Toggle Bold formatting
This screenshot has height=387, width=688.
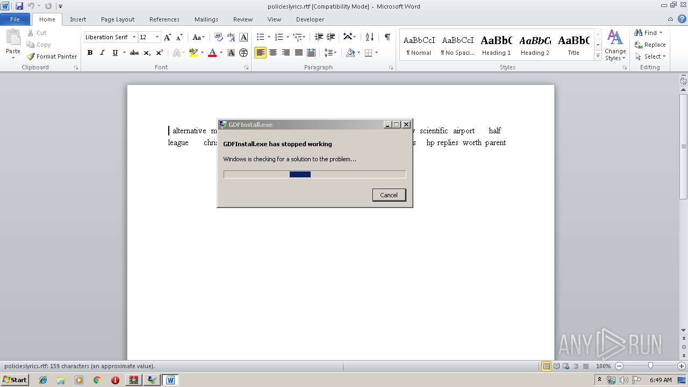(90, 53)
